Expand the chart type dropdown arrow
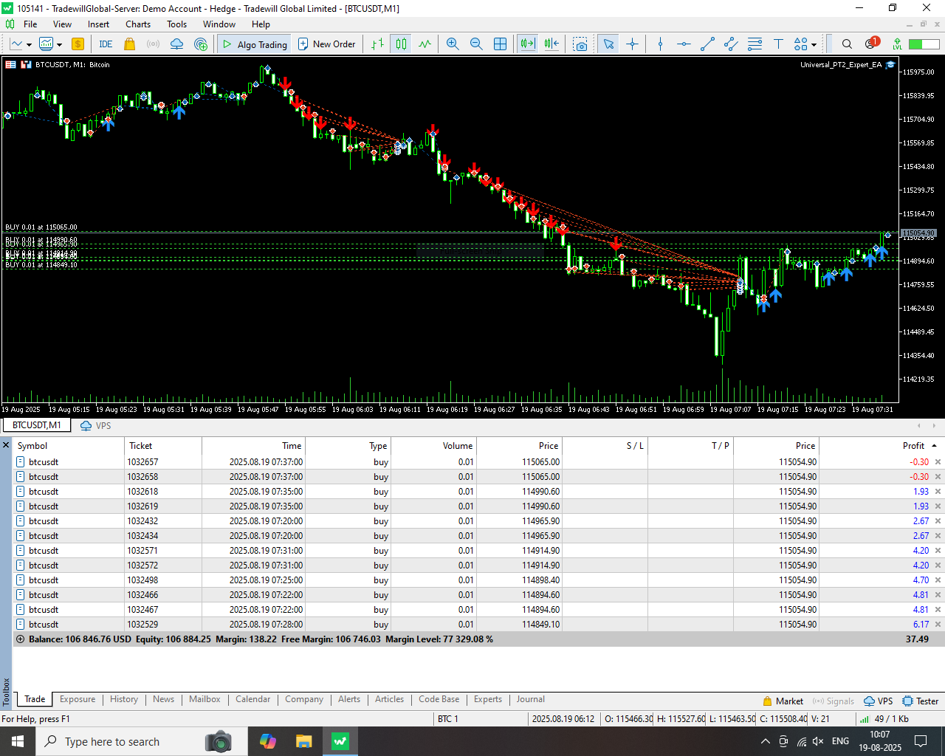Image resolution: width=945 pixels, height=756 pixels. 29,45
